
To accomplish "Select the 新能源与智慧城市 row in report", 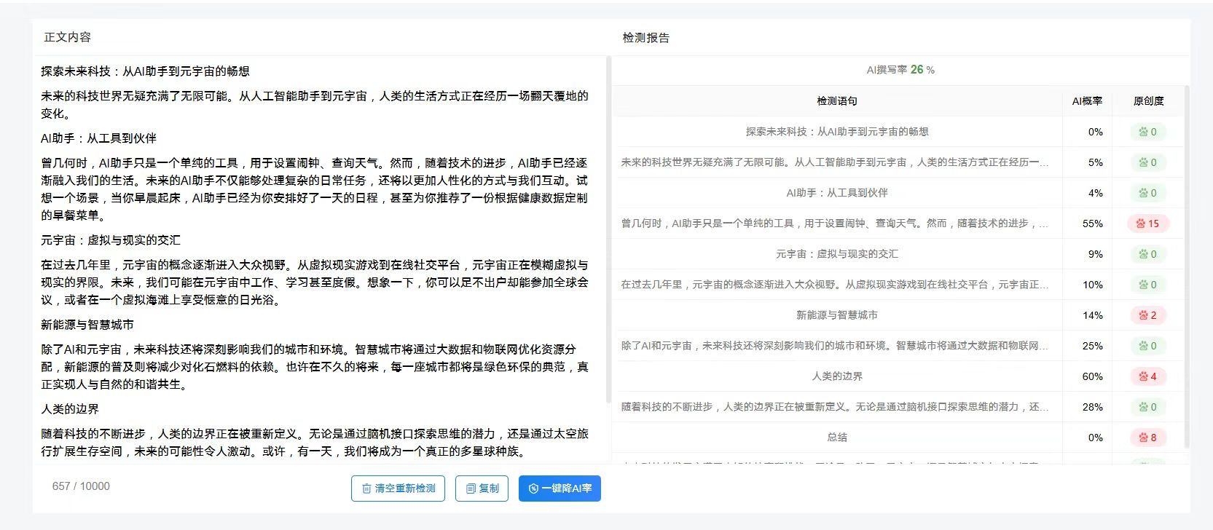I will pyautogui.click(x=836, y=315).
